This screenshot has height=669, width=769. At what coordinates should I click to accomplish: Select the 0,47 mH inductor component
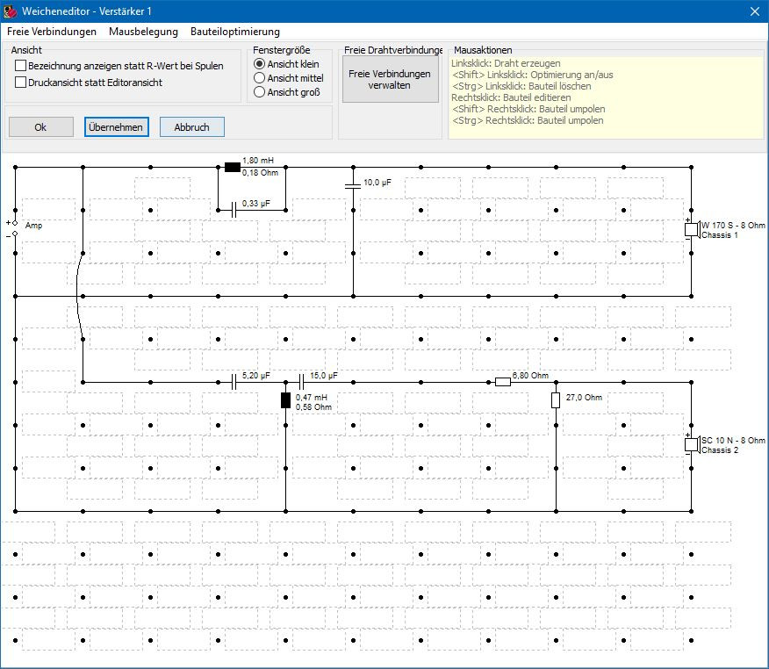(285, 401)
